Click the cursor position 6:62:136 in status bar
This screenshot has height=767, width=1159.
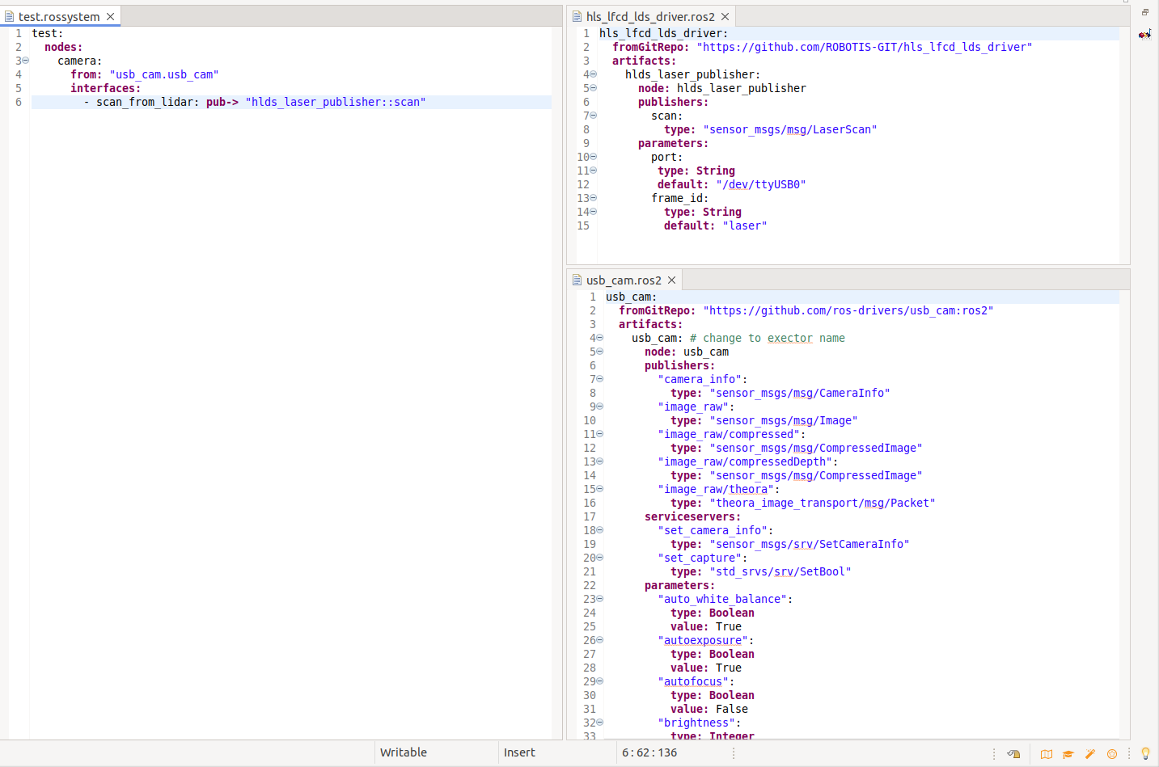coord(649,752)
